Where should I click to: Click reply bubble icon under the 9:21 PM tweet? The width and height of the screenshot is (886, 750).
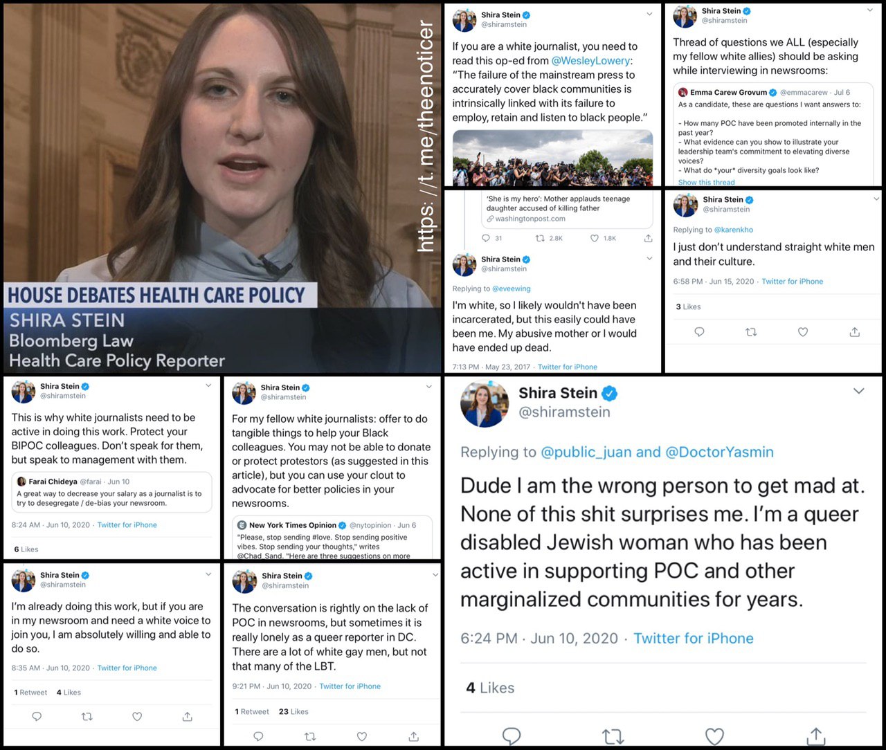pyautogui.click(x=259, y=736)
